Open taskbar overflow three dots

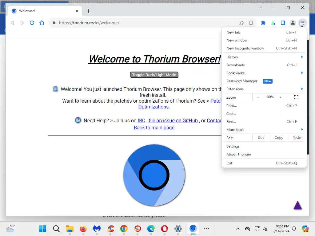(207, 229)
